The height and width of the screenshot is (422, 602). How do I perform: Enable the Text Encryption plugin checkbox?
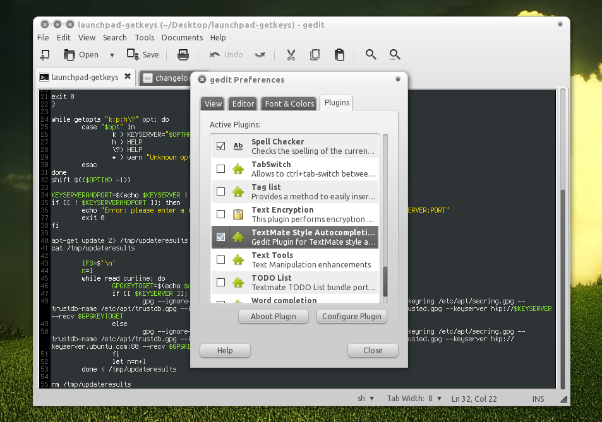220,214
